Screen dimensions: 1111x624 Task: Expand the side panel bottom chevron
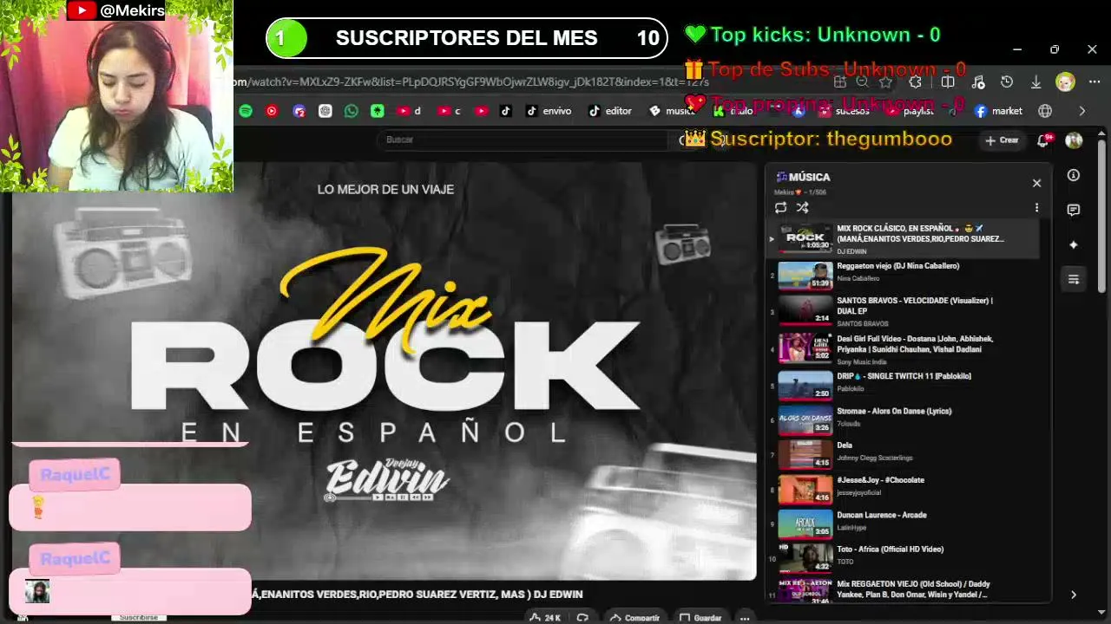click(x=1074, y=595)
